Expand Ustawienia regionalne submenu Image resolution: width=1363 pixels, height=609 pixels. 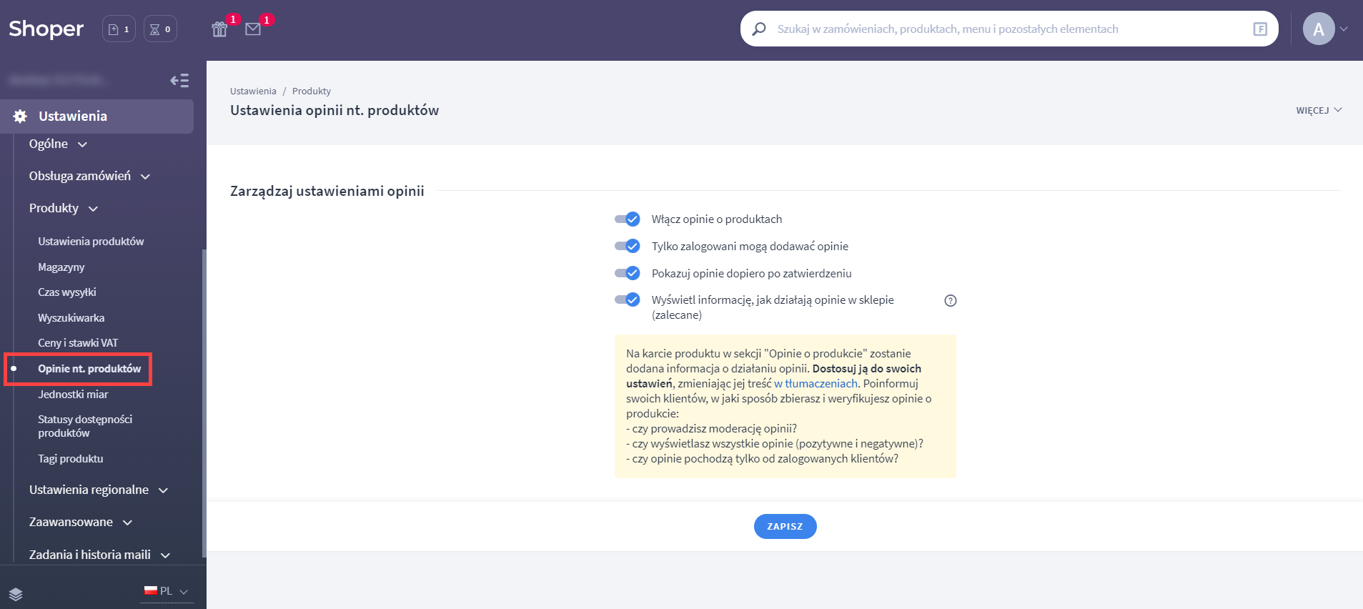99,490
